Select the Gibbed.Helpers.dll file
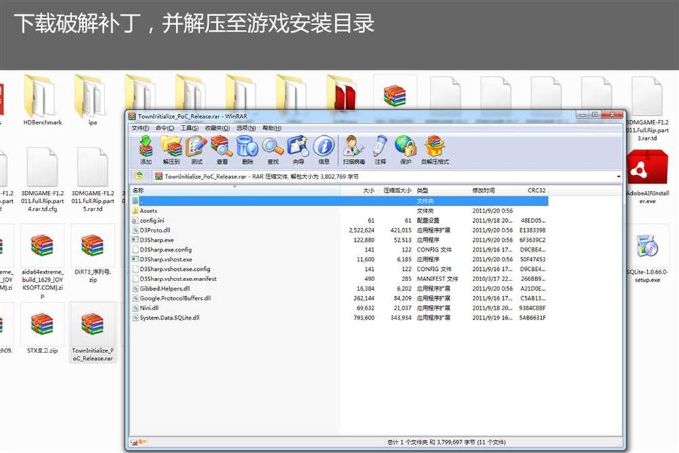The width and height of the screenshot is (679, 453). point(339,289)
